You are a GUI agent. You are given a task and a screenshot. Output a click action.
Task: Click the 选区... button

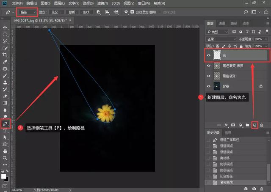[56, 12]
